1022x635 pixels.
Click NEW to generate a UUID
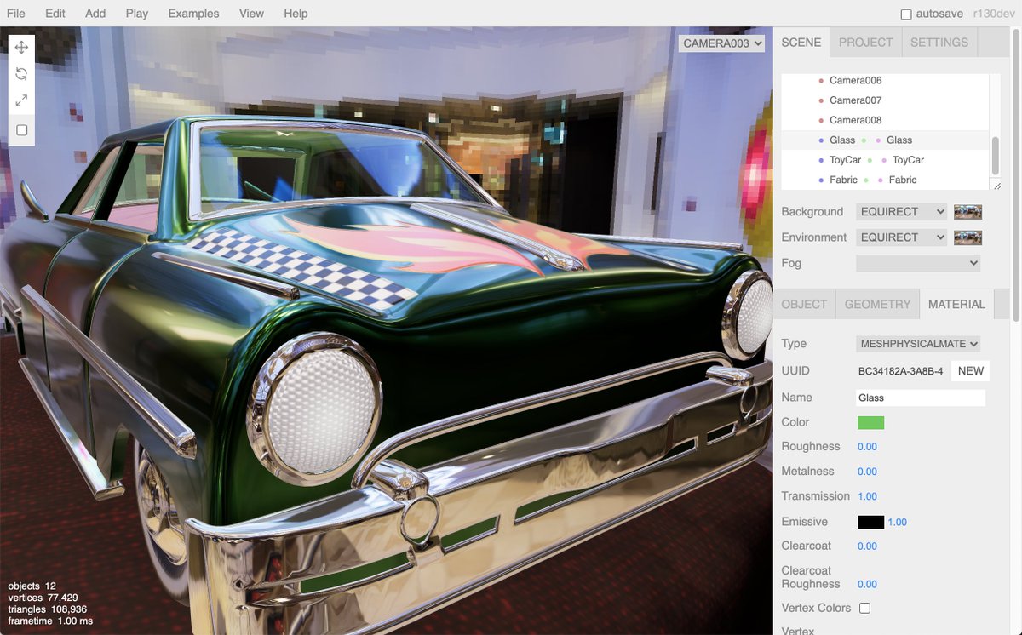tap(971, 370)
